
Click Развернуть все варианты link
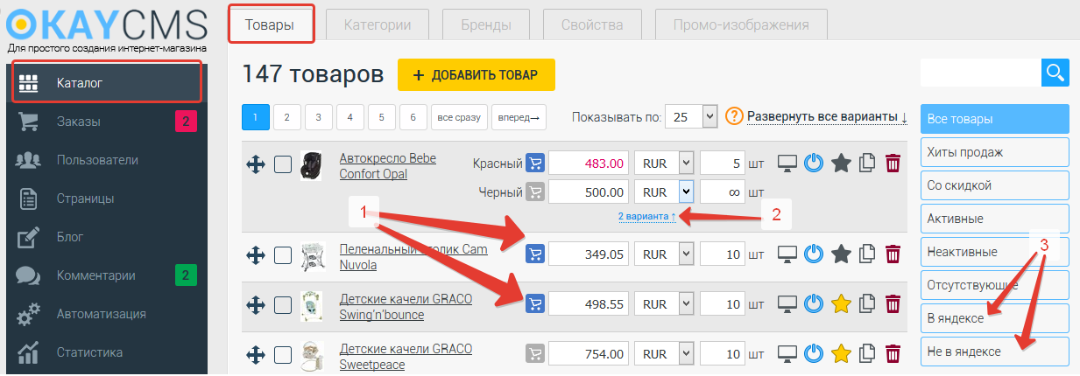click(828, 116)
